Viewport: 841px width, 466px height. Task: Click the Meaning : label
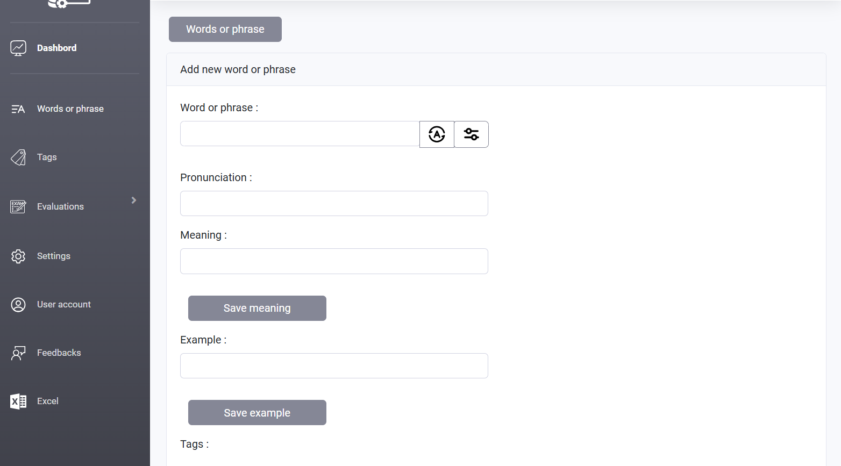(204, 235)
